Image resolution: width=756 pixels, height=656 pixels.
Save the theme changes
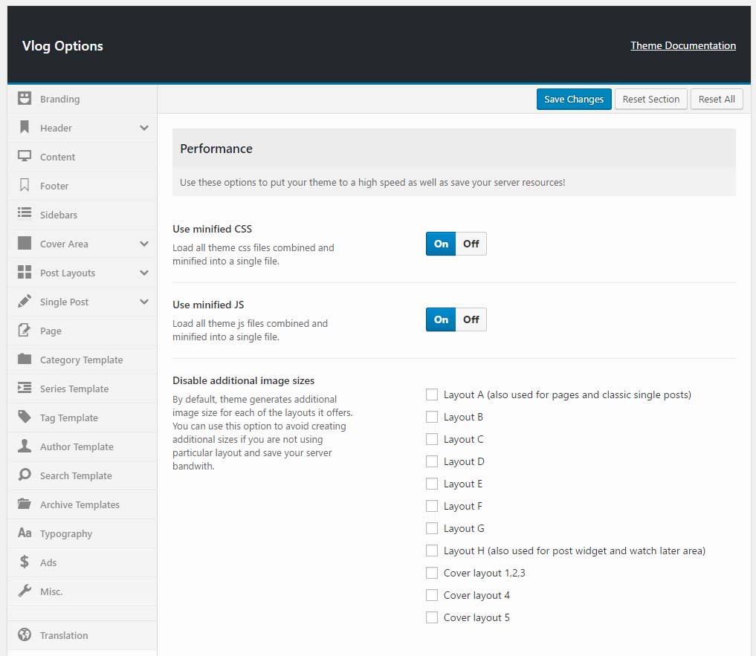(573, 99)
